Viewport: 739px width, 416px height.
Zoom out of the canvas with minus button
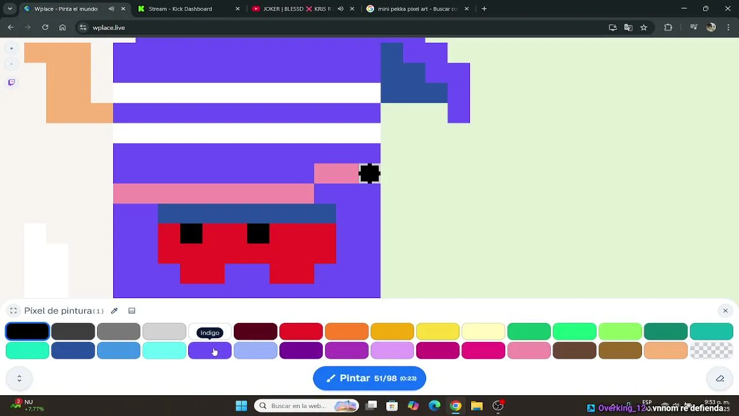(x=12, y=64)
